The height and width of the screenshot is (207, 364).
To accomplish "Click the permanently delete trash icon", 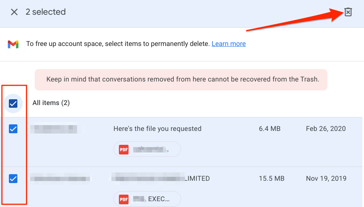I will [x=348, y=12].
